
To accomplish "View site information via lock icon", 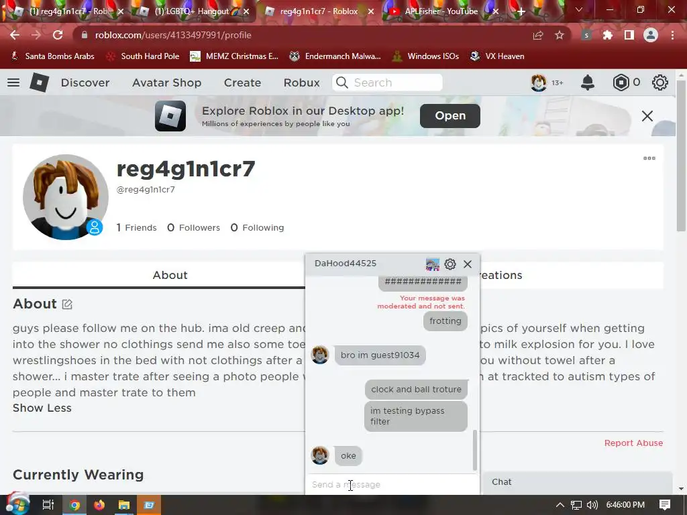I will coord(85,35).
